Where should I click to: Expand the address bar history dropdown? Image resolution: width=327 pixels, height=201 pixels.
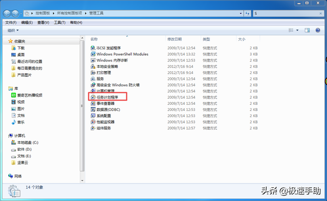coord(241,13)
